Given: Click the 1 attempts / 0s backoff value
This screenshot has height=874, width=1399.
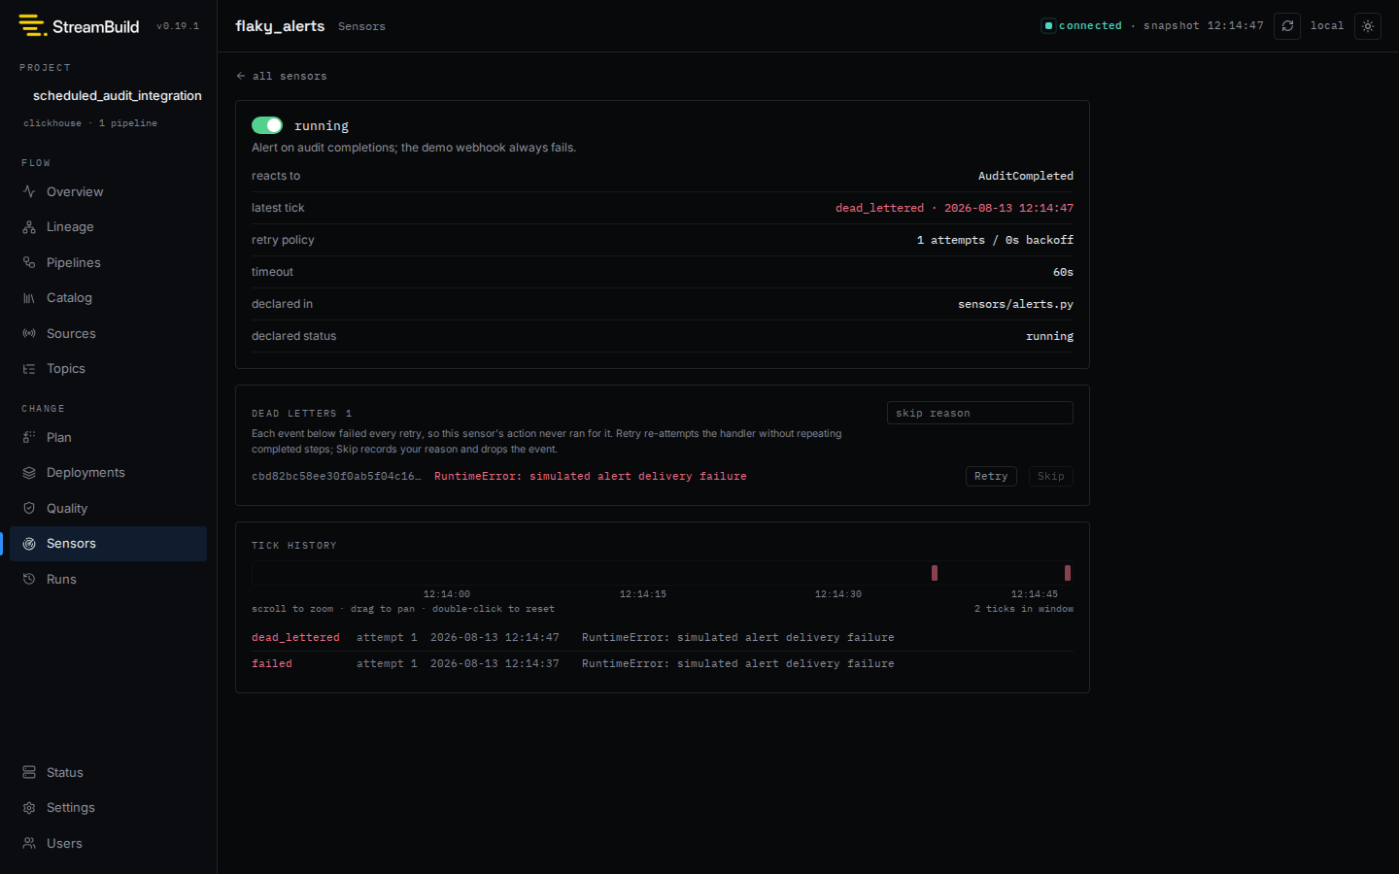Looking at the screenshot, I should coord(995,240).
